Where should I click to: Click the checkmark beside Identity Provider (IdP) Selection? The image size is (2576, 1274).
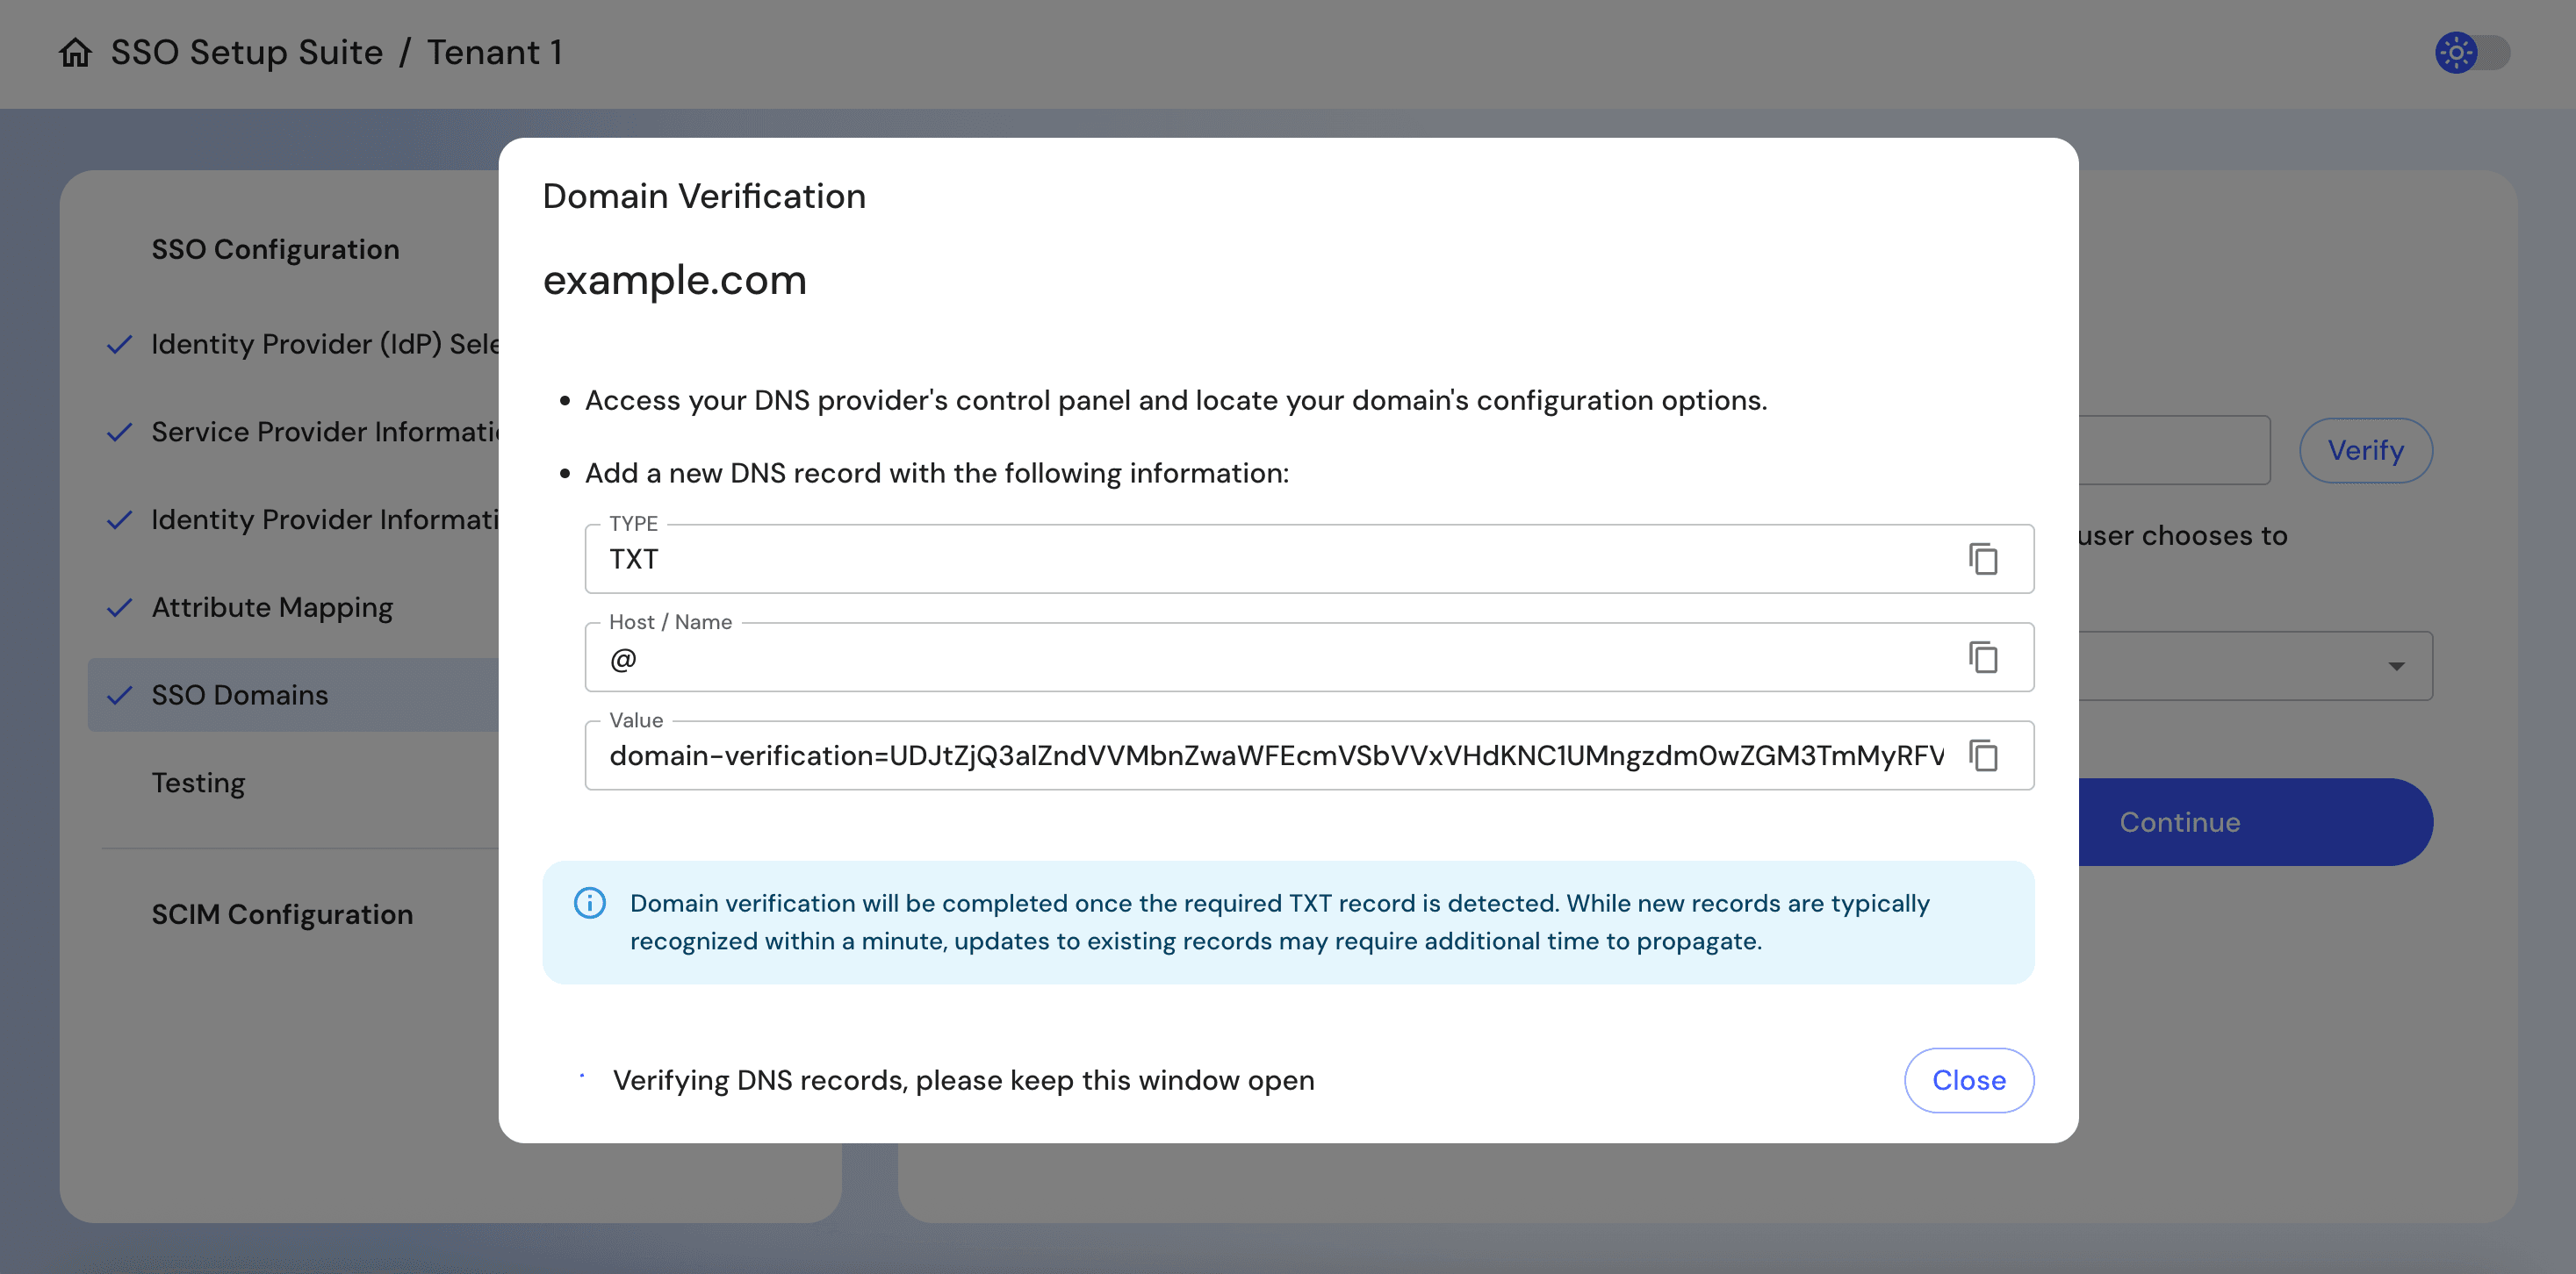pos(120,344)
